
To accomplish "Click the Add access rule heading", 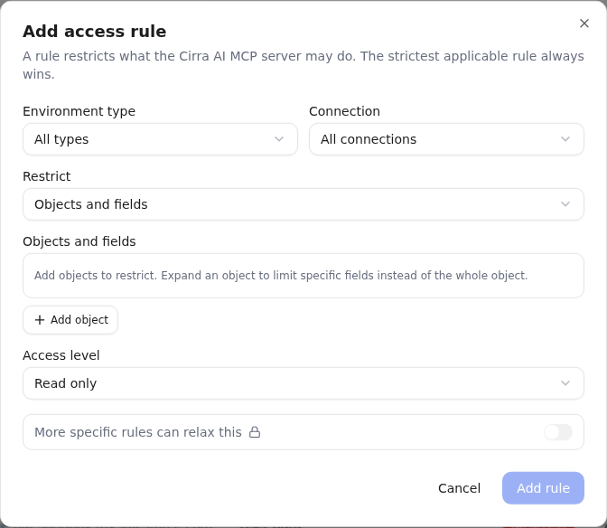I will click(95, 32).
